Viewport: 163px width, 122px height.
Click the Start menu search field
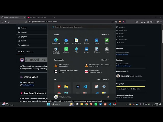tap(81, 27)
